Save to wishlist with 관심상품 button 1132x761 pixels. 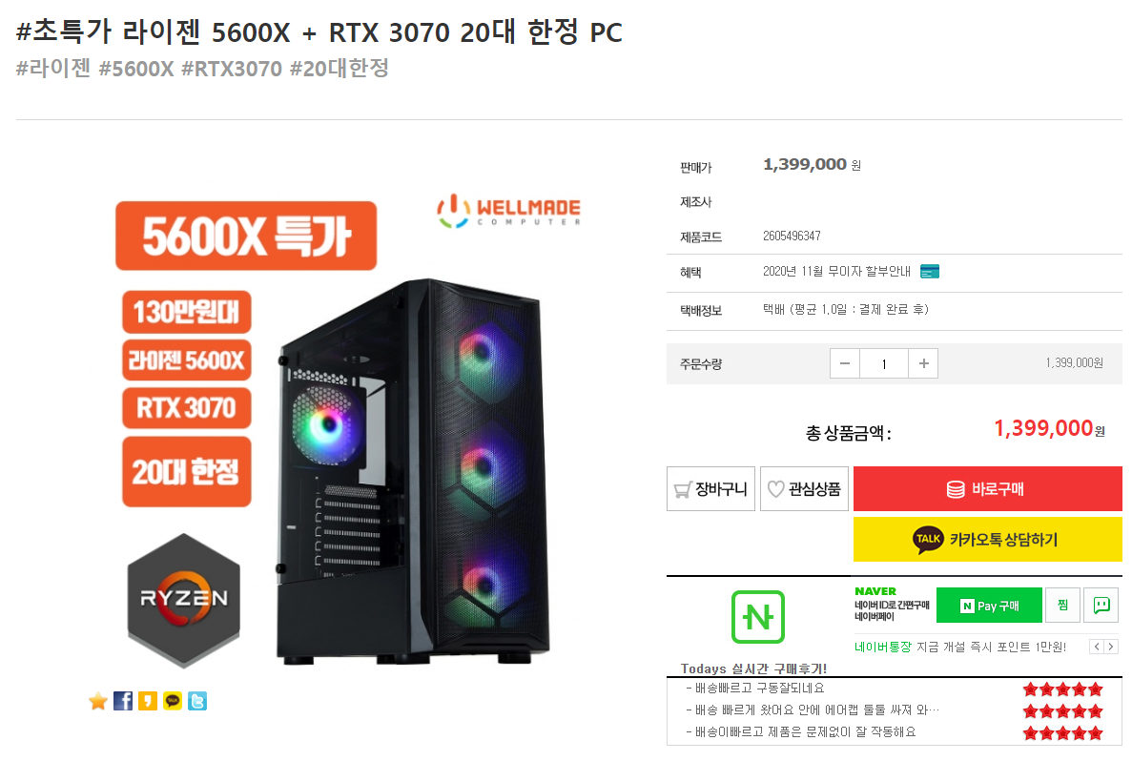tap(804, 489)
